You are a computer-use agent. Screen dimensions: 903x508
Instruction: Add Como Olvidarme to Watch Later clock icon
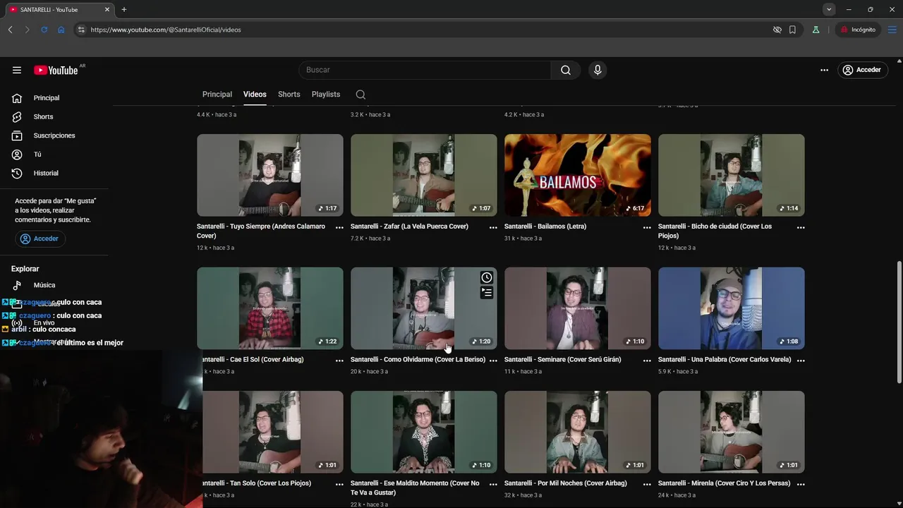point(487,277)
